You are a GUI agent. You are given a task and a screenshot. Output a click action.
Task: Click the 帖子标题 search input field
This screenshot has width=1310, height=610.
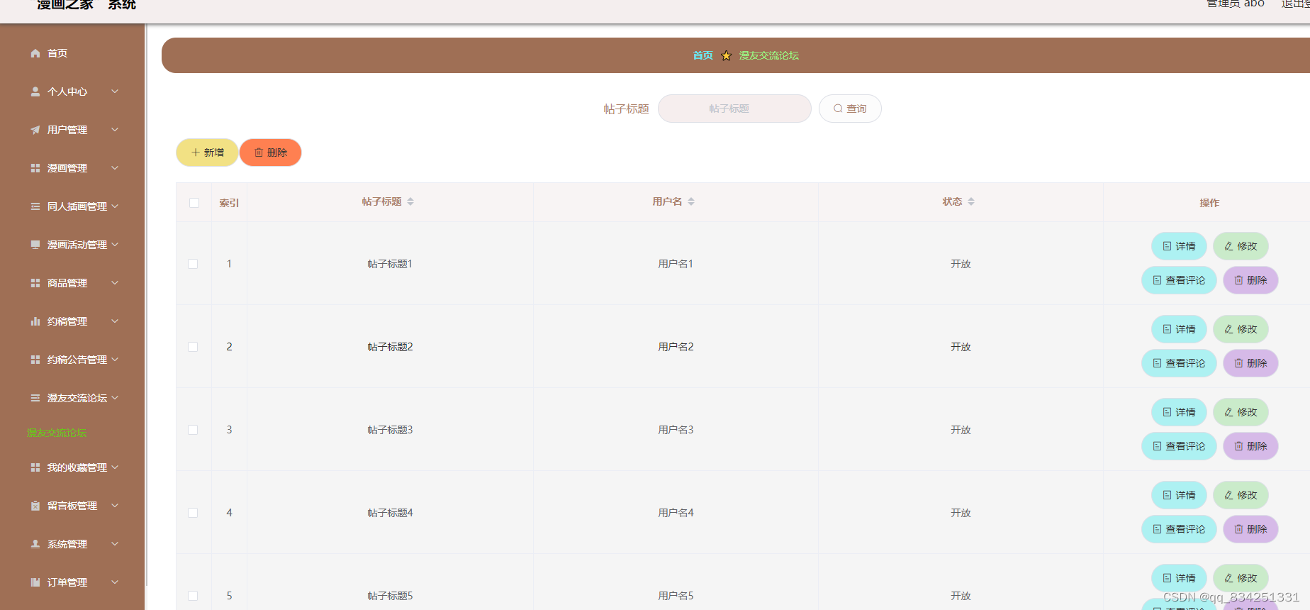click(734, 109)
